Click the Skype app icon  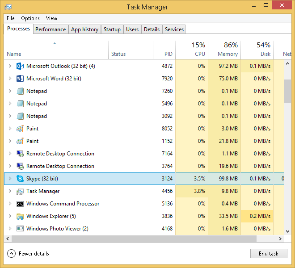pyautogui.click(x=20, y=179)
